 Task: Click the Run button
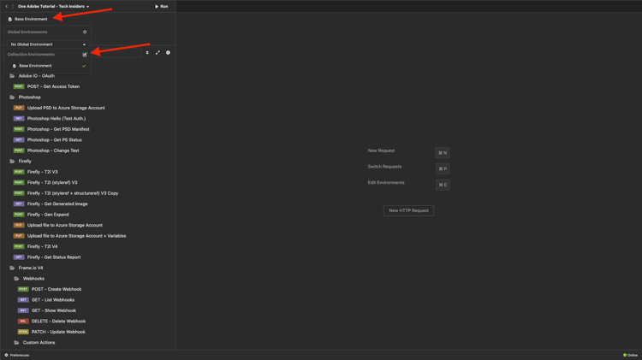pyautogui.click(x=161, y=7)
